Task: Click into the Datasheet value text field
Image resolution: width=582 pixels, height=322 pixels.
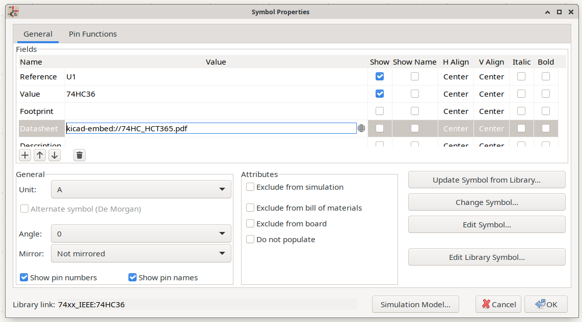Action: click(x=211, y=129)
